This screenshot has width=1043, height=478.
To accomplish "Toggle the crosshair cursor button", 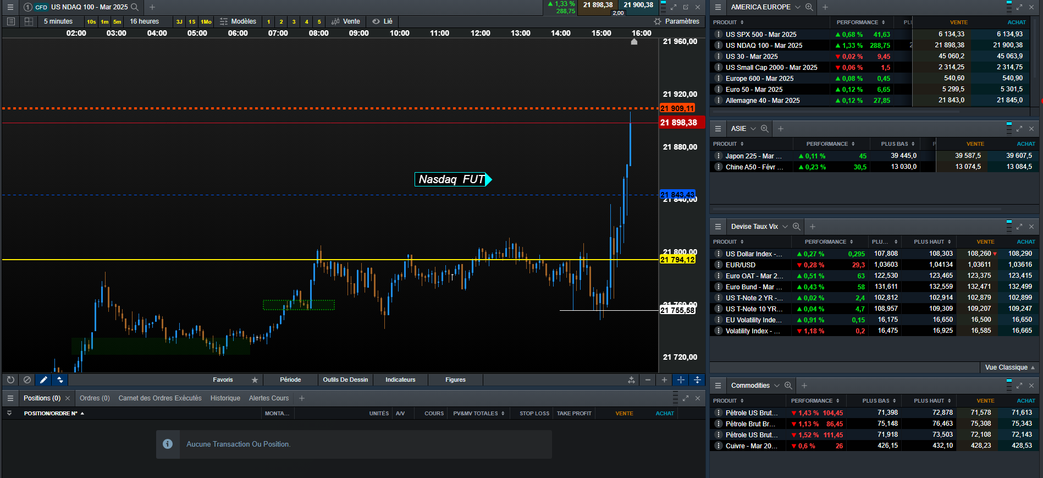I will point(681,380).
